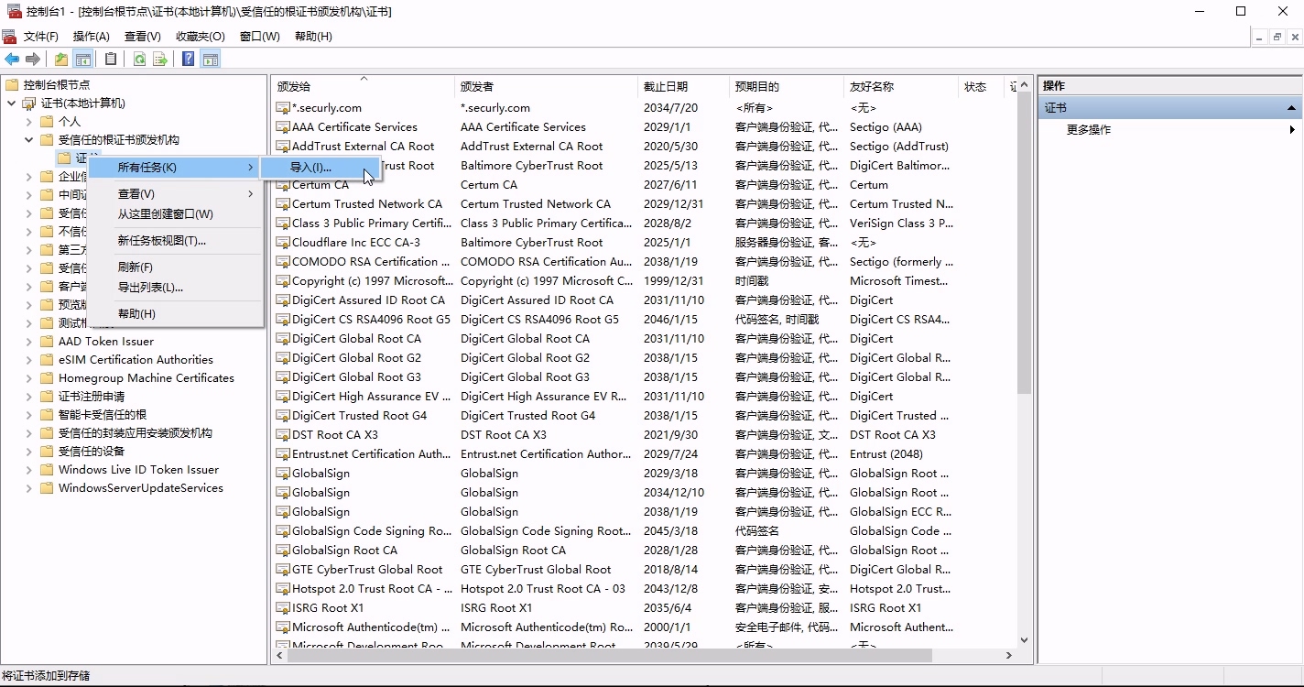The image size is (1304, 687).
Task: Click the clipboard Paste toolbar icon
Action: click(x=111, y=60)
